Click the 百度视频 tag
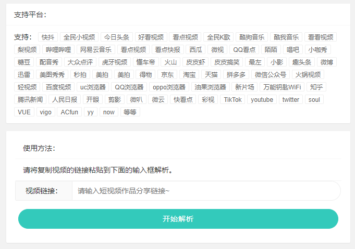Image resolution: width=355 pixels, height=249 pixels. [58, 87]
